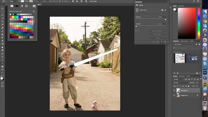This screenshot has width=208, height=117.
Task: Click the Stroke color swatch in options bar
Action: (x=31, y=1)
